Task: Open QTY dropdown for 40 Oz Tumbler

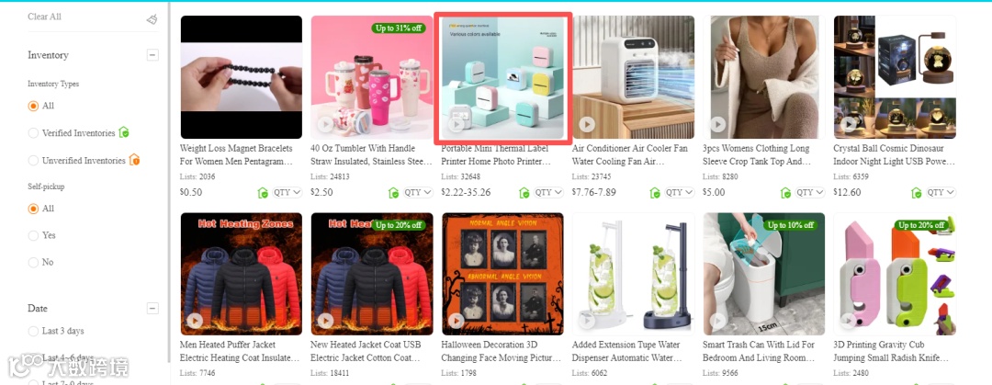Action: 418,193
